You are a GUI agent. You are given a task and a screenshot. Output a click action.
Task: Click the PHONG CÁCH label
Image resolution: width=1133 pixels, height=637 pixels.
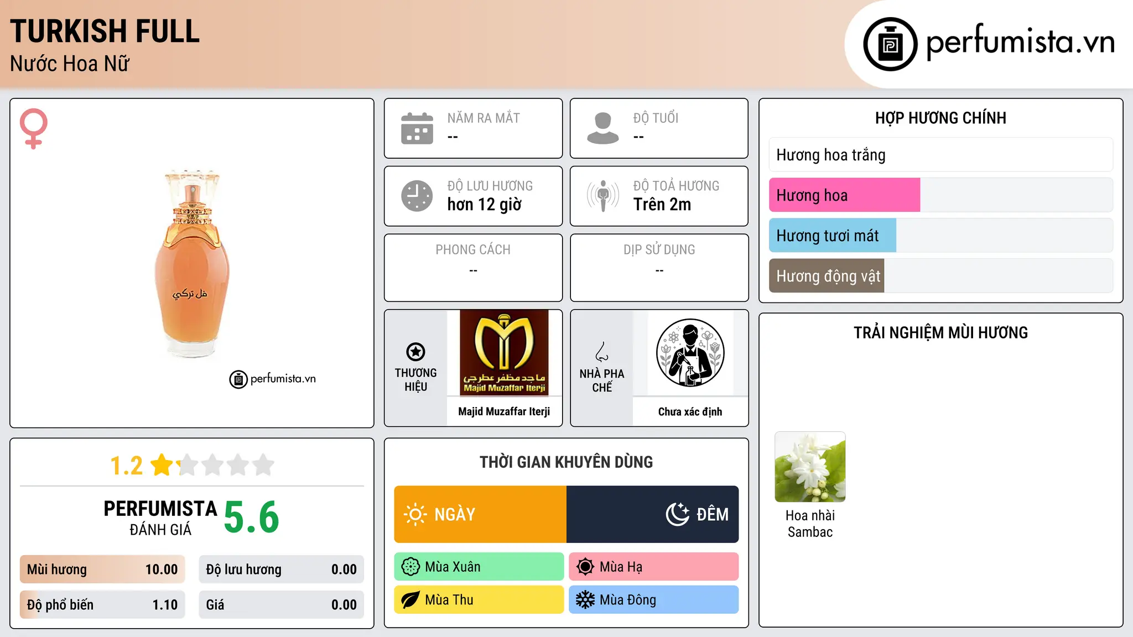pyautogui.click(x=473, y=250)
